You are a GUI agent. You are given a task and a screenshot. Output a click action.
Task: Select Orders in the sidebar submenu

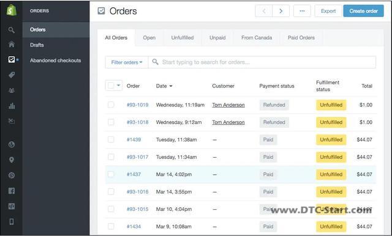click(56, 30)
